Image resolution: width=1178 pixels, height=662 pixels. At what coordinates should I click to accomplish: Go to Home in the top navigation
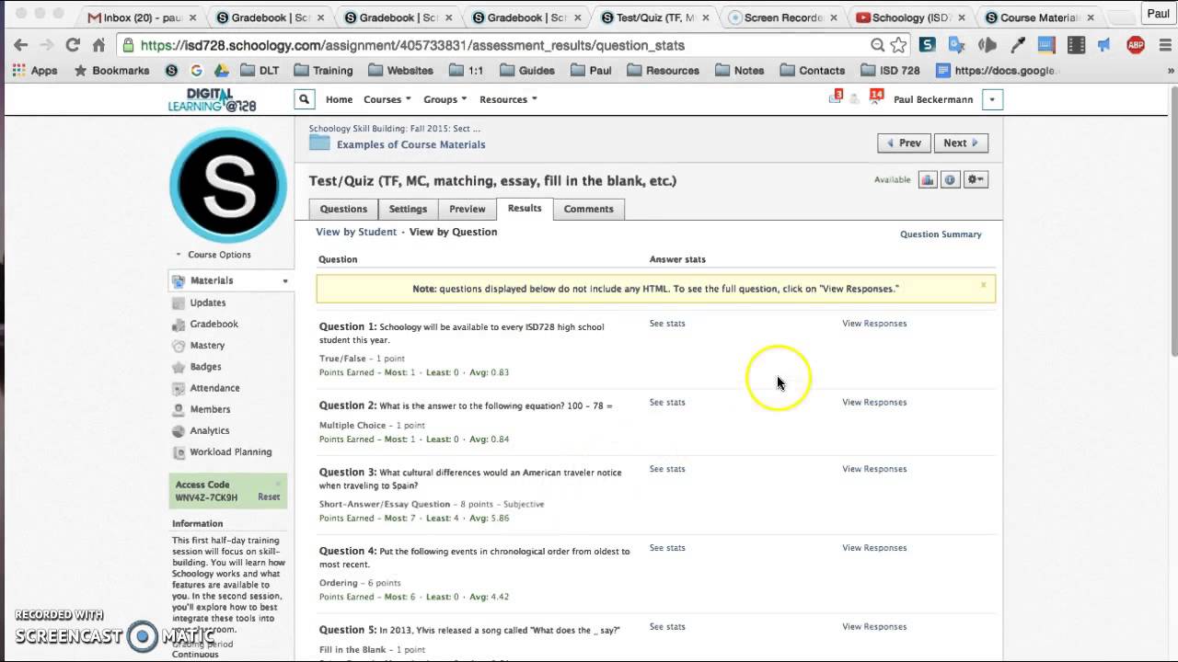pos(339,99)
